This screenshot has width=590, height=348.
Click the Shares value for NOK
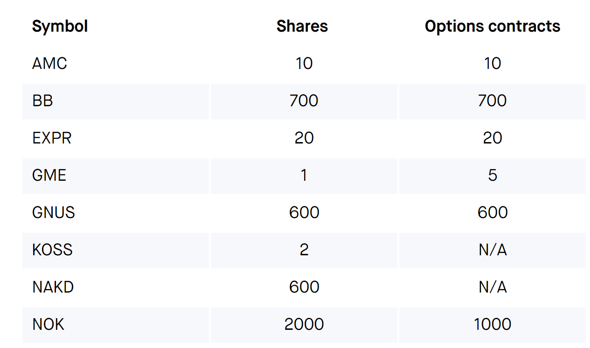click(x=304, y=324)
